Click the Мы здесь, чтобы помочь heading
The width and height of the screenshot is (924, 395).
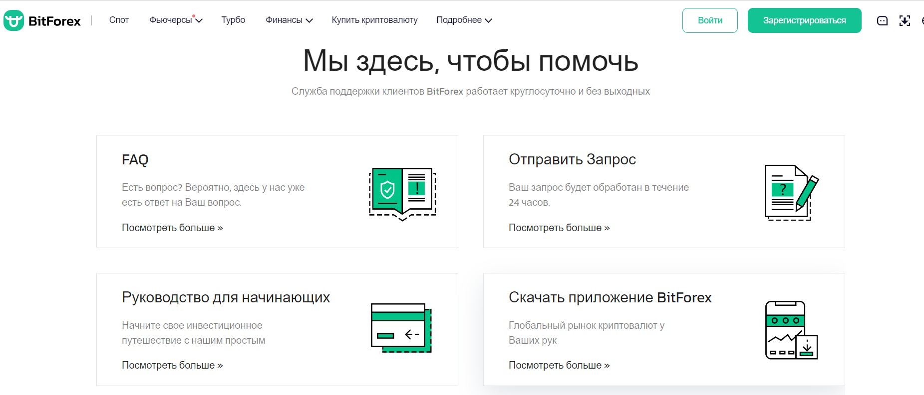point(471,61)
